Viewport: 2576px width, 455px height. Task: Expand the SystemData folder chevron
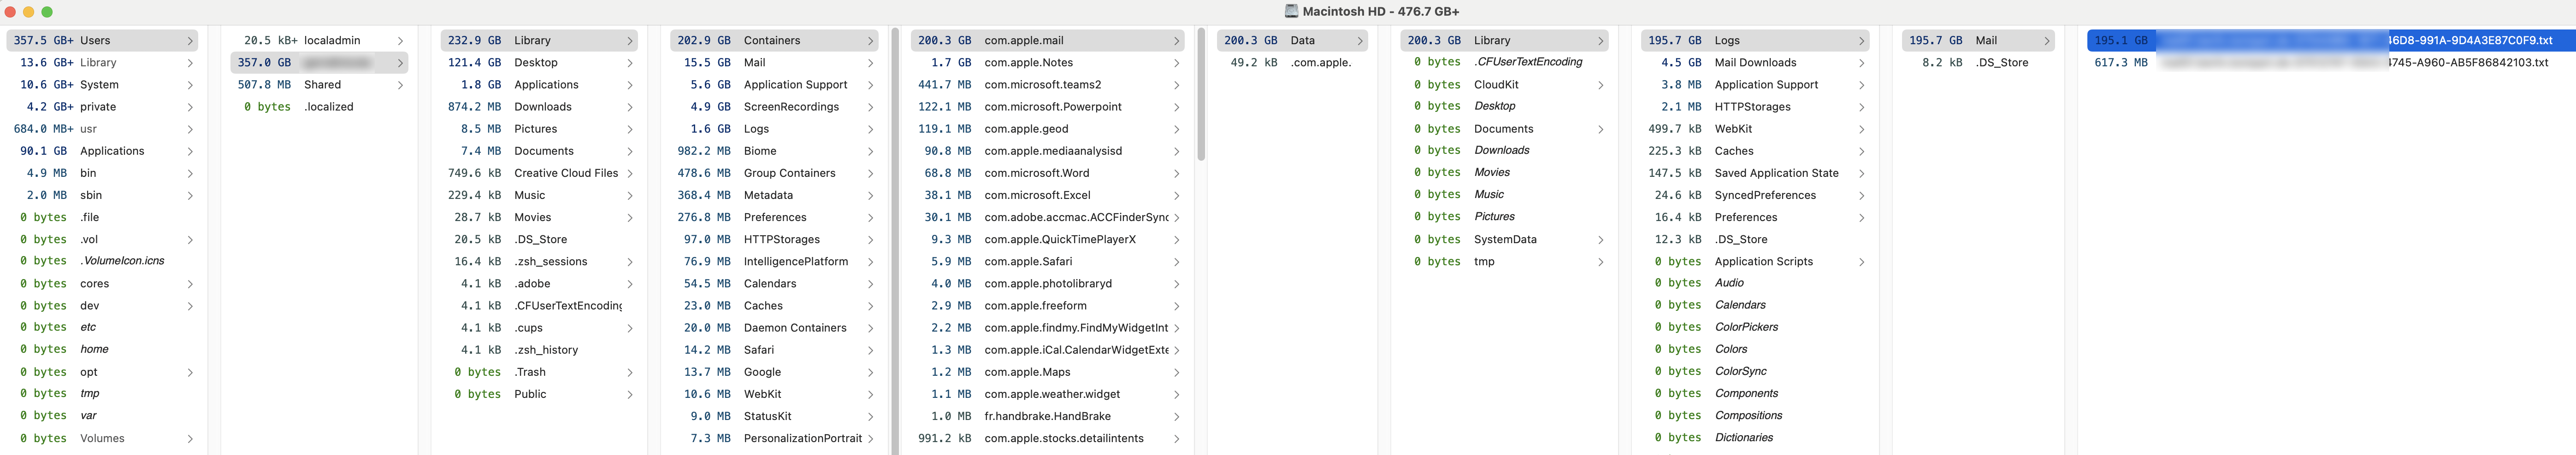(x=1600, y=240)
